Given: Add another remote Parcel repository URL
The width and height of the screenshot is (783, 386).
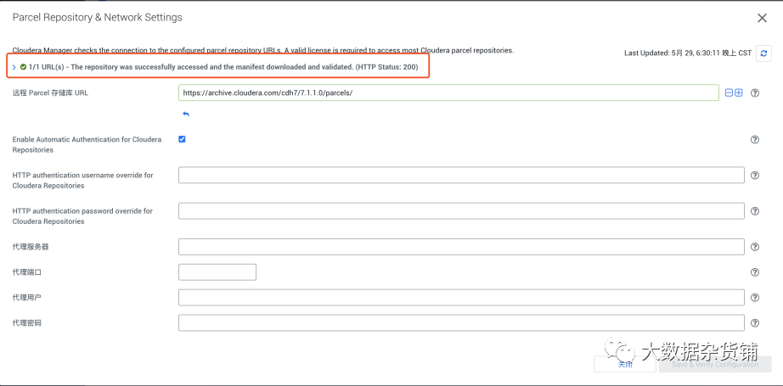Looking at the screenshot, I should (739, 92).
